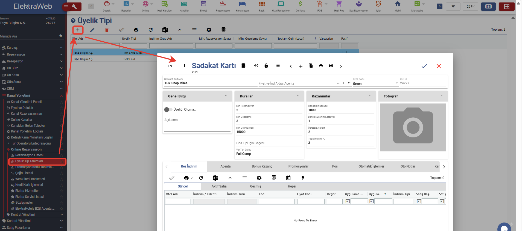Select the Aktif Satış tab
This screenshot has height=231, width=522.
[219, 186]
